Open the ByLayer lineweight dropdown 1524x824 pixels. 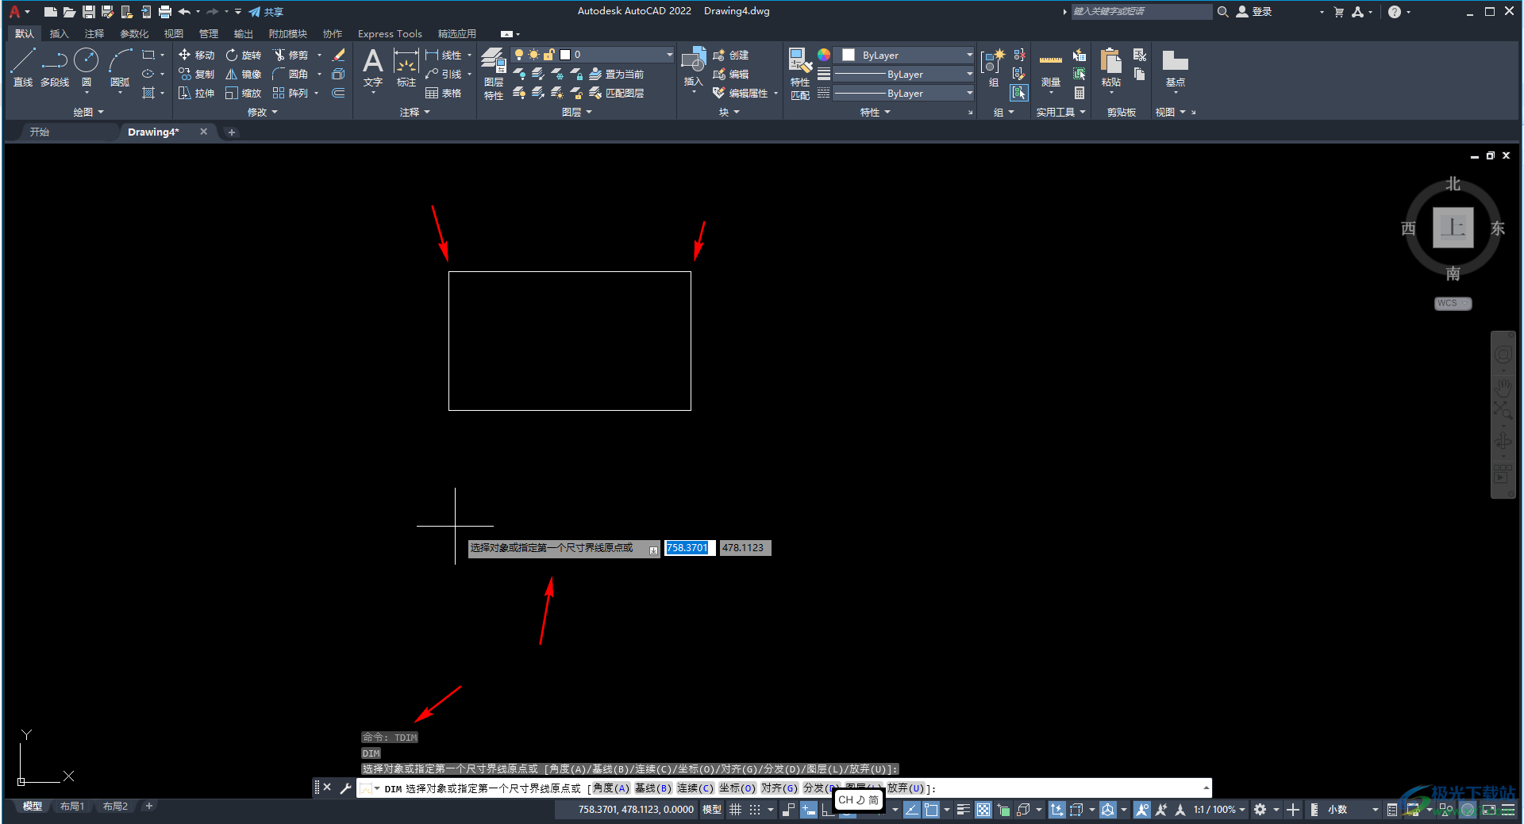pos(904,74)
